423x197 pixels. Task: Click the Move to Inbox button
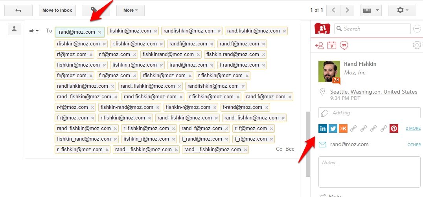click(57, 10)
